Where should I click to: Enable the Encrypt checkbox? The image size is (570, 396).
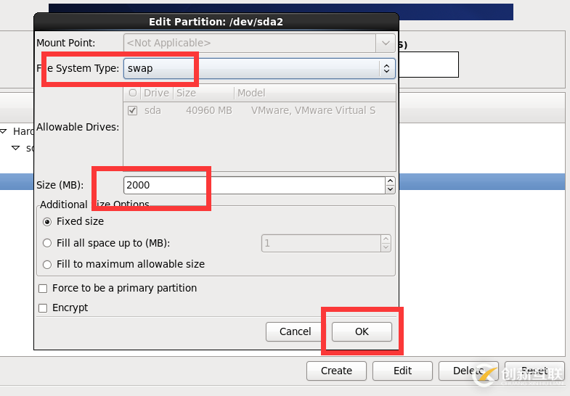coord(43,308)
